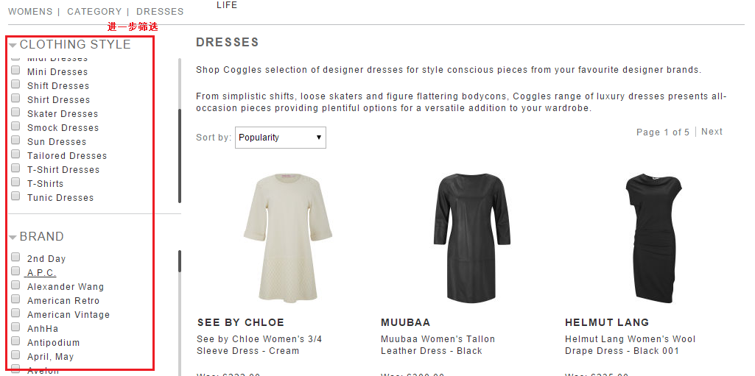Viewport: 755px width, 376px height.
Task: Collapse the Clothing Style filter triangle
Action: click(x=13, y=46)
